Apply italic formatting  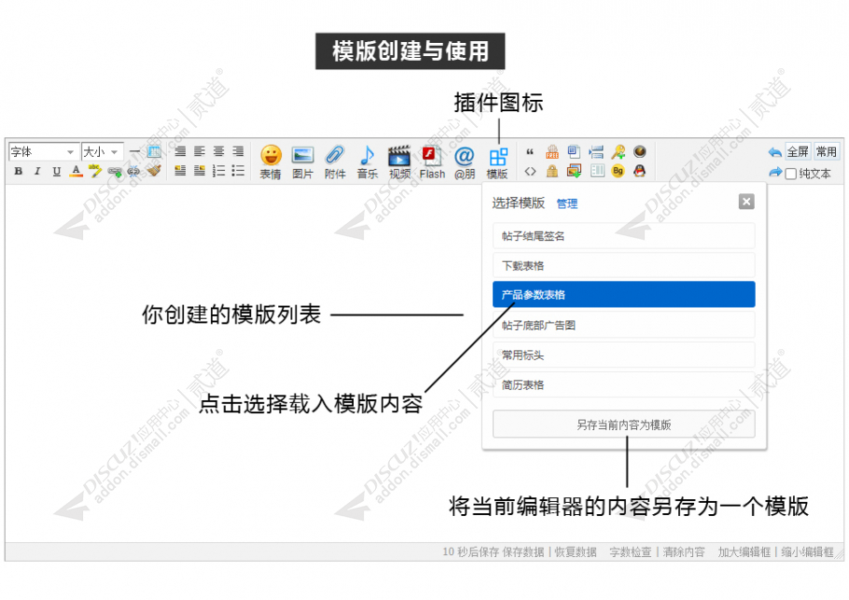click(x=37, y=171)
